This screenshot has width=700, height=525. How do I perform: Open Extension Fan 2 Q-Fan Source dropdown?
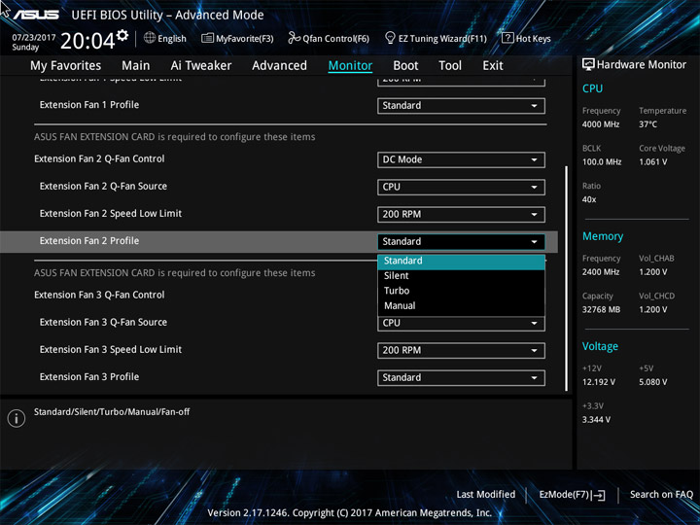click(461, 187)
